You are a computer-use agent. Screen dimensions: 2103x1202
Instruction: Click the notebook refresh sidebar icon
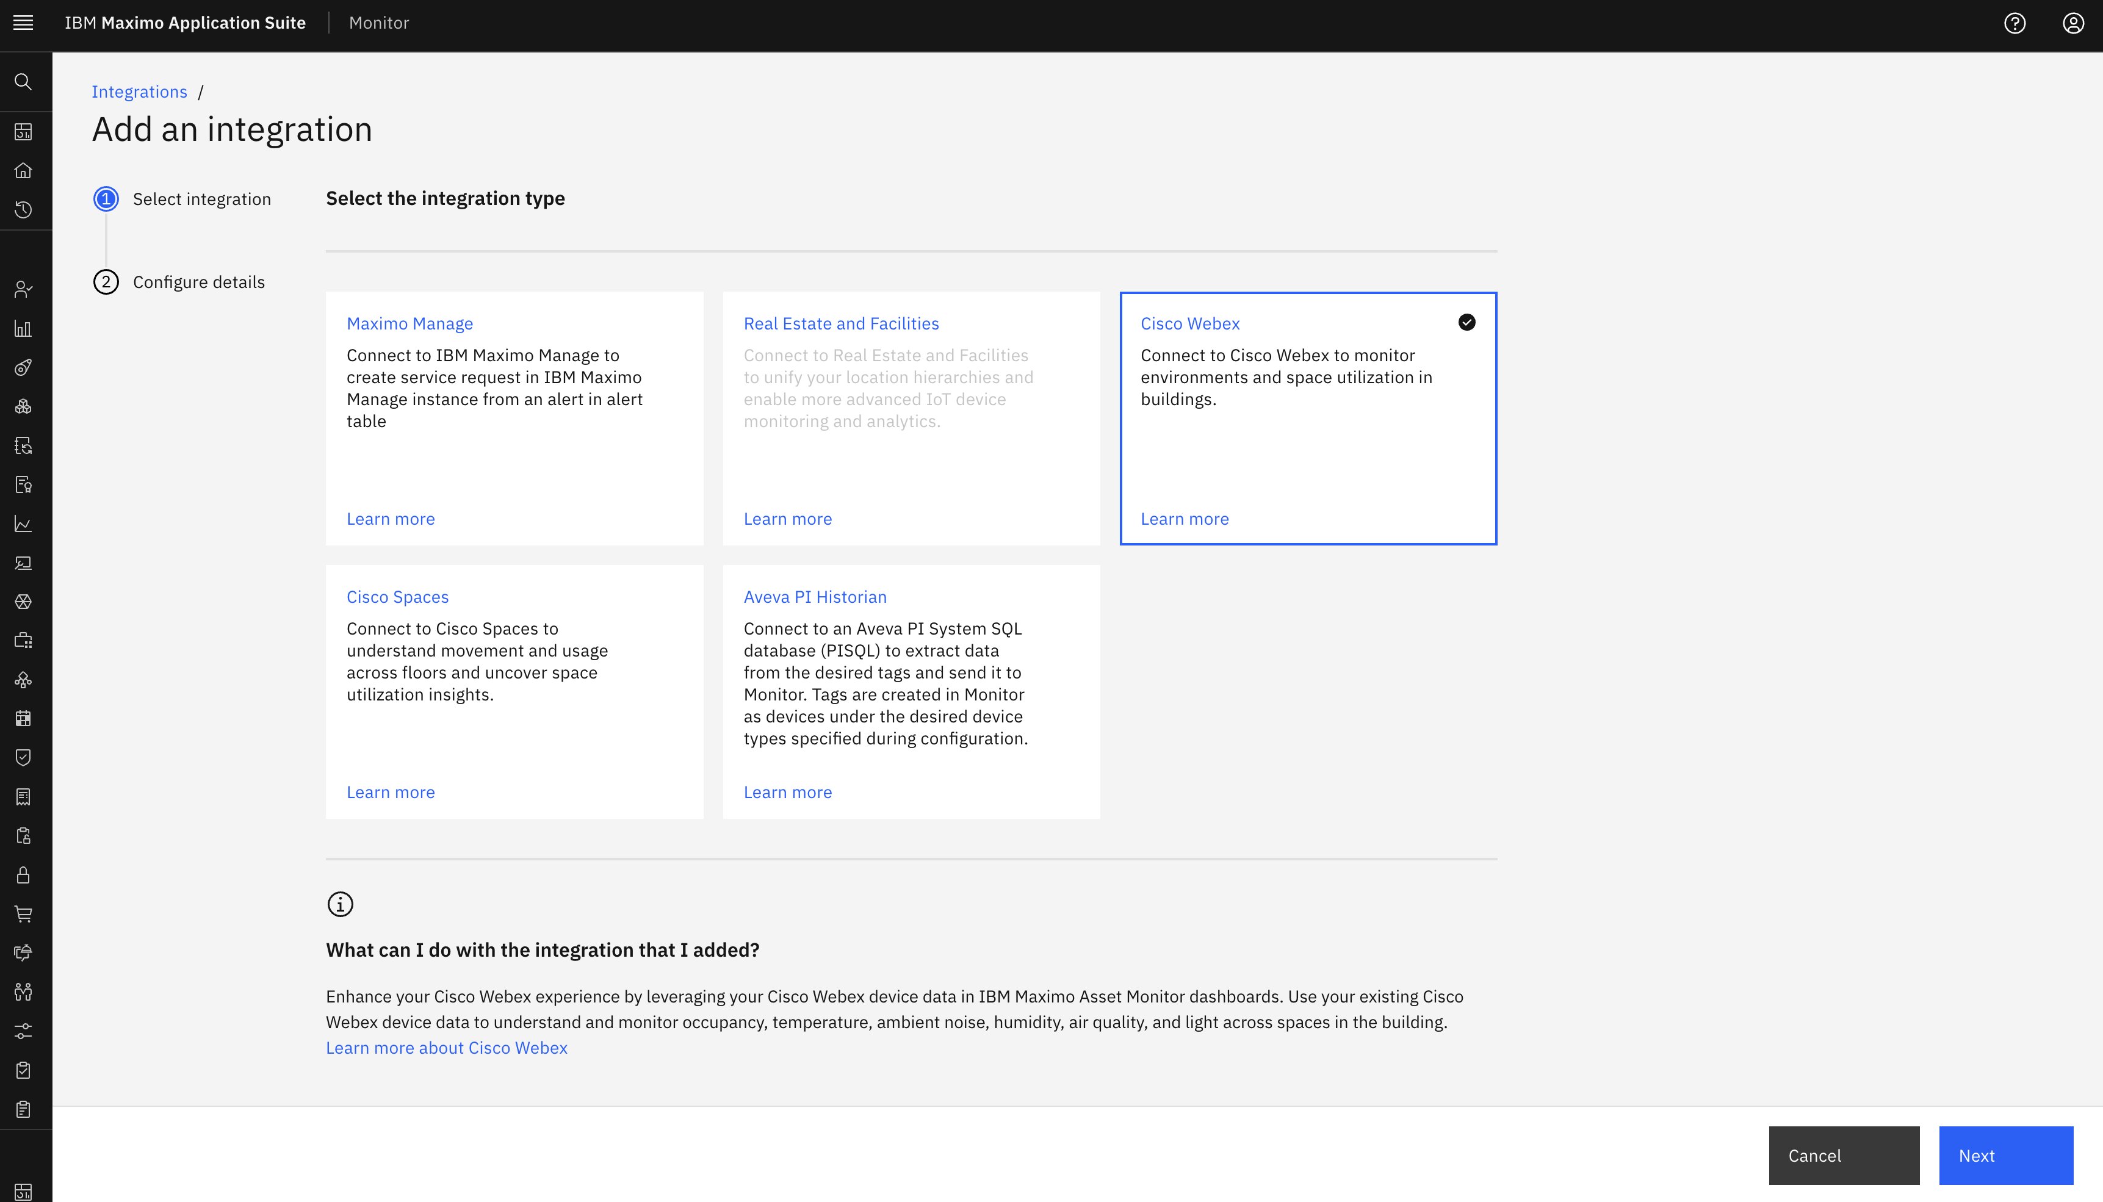23,446
